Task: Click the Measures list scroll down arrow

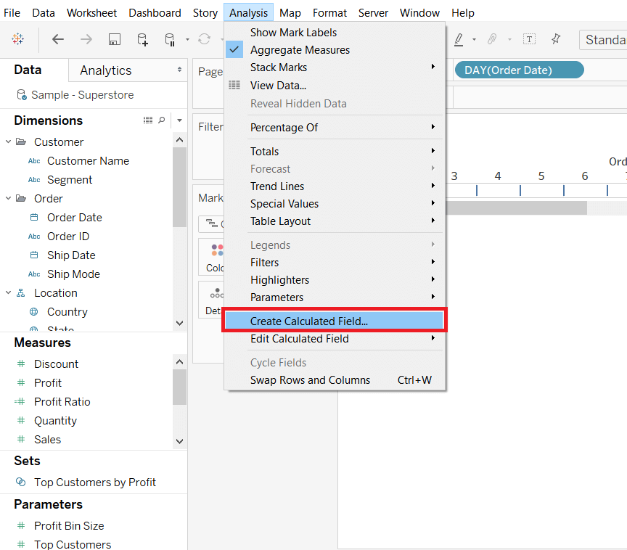Action: tap(179, 441)
